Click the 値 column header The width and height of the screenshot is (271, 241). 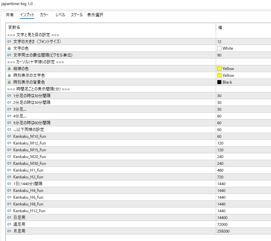pos(220,27)
